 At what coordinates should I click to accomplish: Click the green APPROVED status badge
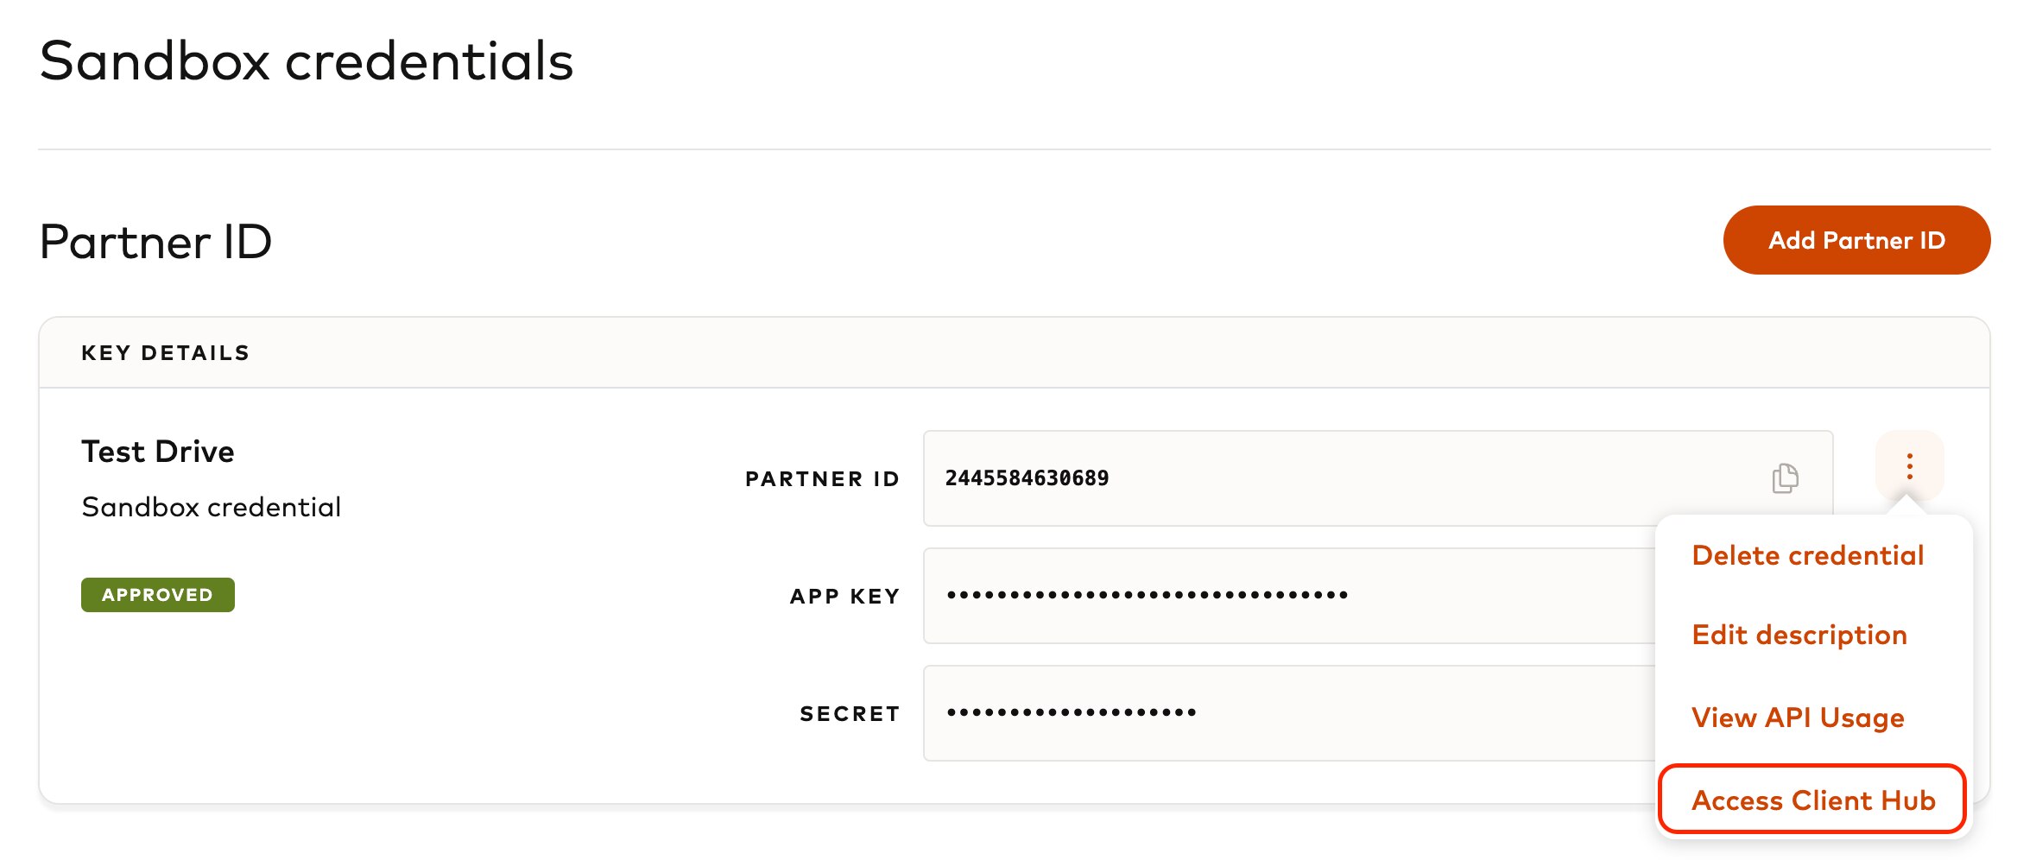158,595
